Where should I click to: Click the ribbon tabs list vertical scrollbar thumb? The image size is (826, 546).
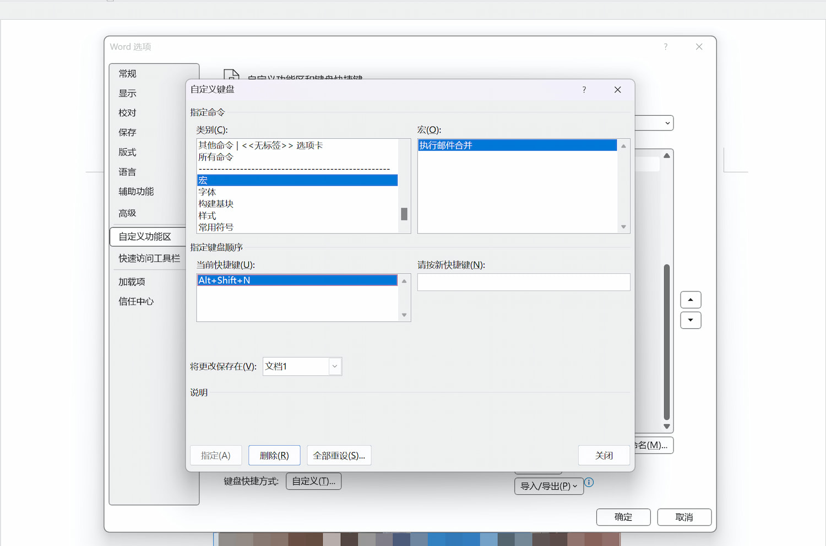click(x=667, y=342)
